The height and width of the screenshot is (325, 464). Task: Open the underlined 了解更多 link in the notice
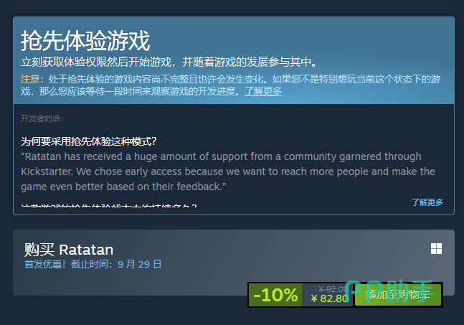coord(263,91)
